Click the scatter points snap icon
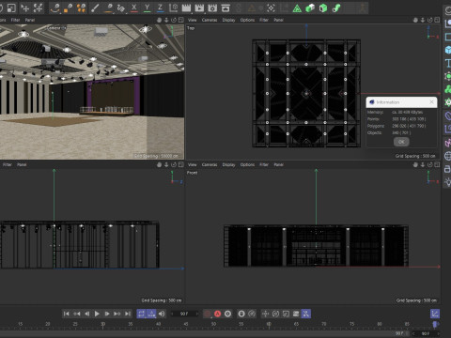Viewport: 451px width, 338px height. 271,8
